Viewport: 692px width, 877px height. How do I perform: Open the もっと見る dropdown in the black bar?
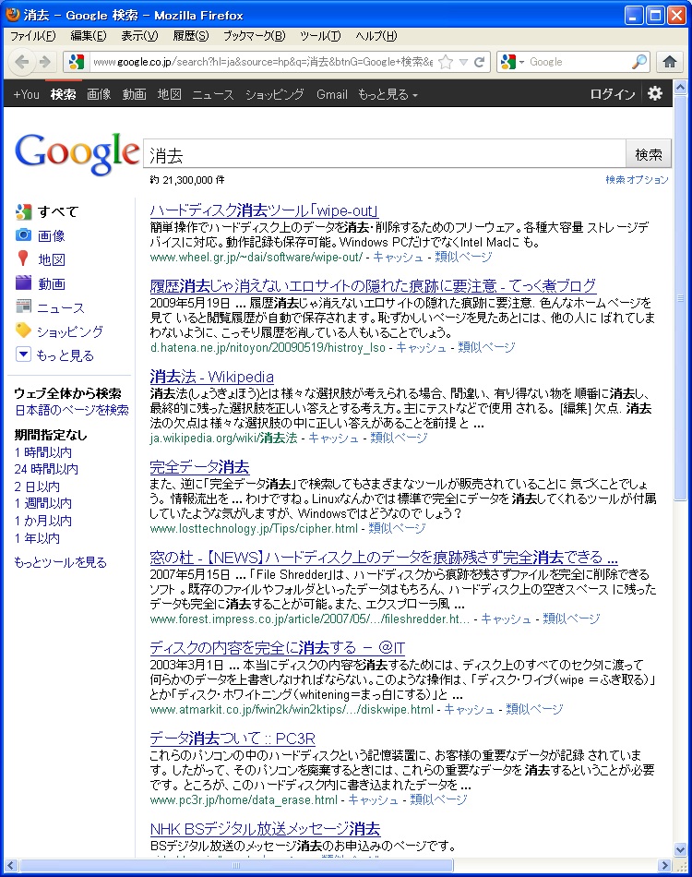coord(388,94)
